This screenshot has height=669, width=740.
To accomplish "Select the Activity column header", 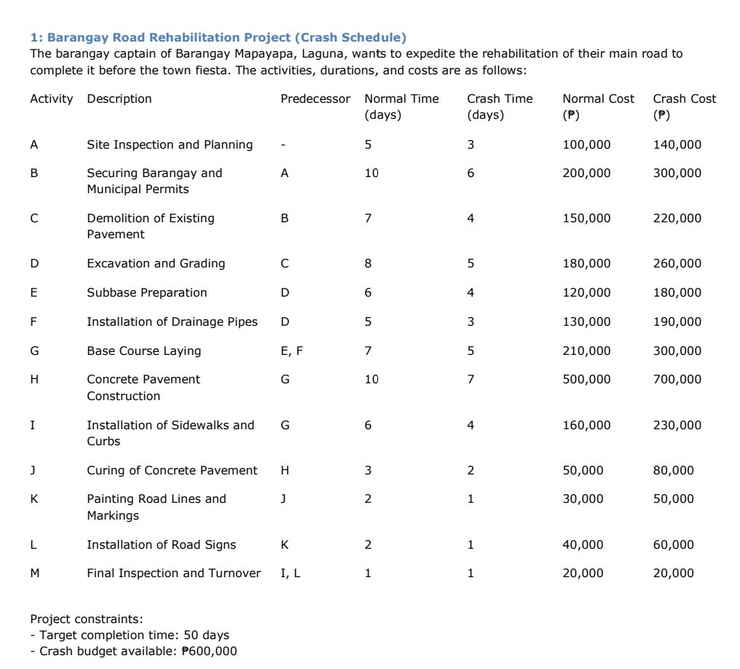I will click(x=51, y=98).
